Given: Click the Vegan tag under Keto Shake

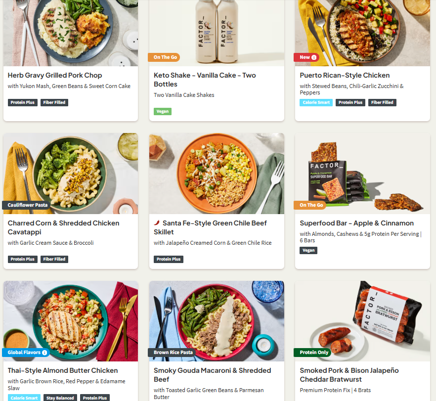Looking at the screenshot, I should tap(163, 112).
